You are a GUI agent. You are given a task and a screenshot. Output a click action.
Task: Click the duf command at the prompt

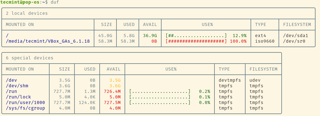click(x=55, y=2)
